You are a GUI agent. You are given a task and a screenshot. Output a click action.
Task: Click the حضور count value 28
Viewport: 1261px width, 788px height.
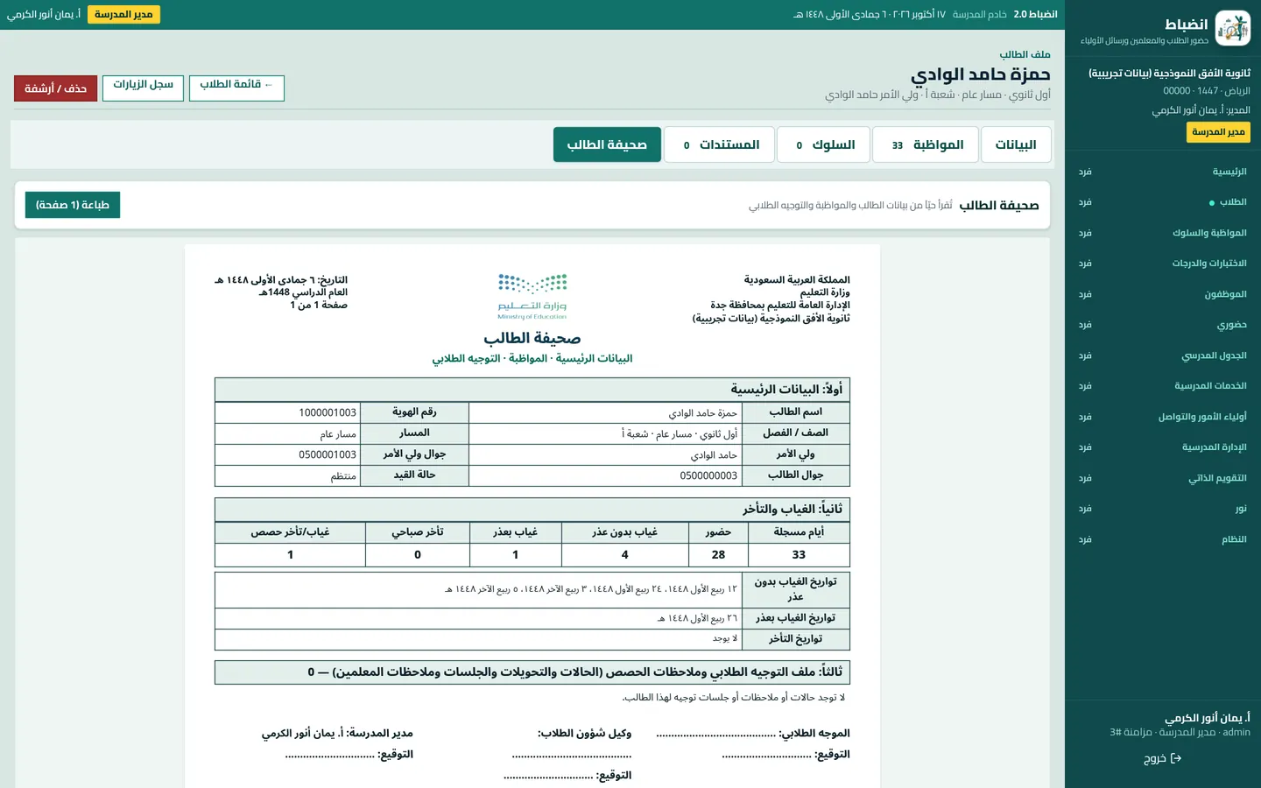[x=718, y=554]
